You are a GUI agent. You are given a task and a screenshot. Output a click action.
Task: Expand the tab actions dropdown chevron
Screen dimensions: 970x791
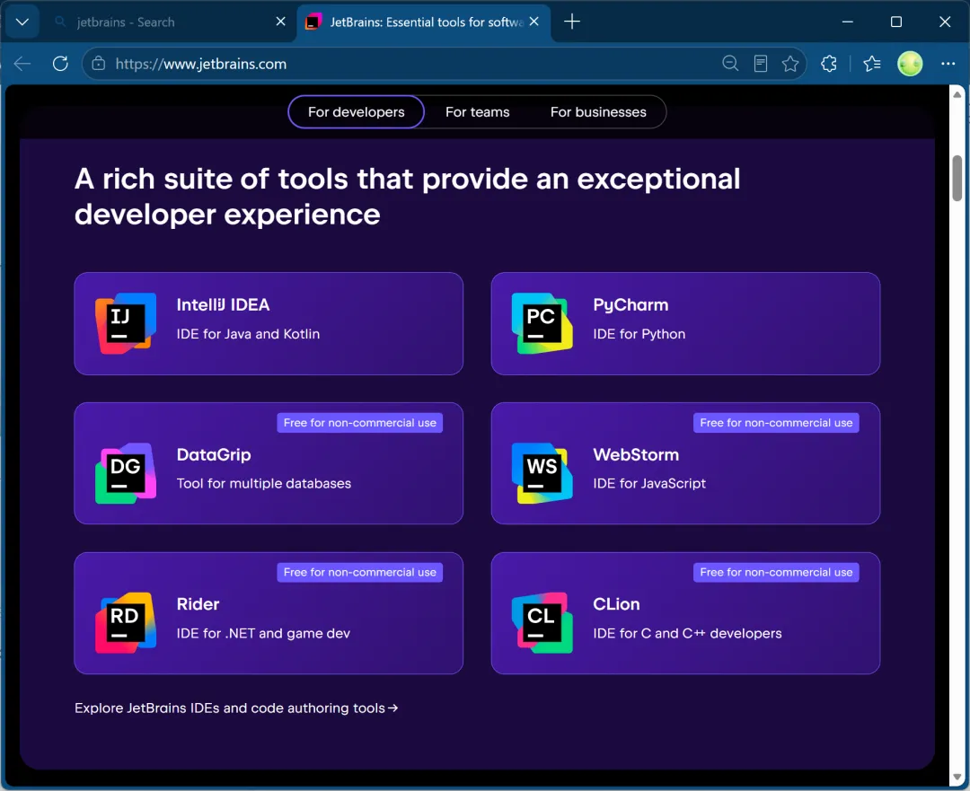coord(22,22)
